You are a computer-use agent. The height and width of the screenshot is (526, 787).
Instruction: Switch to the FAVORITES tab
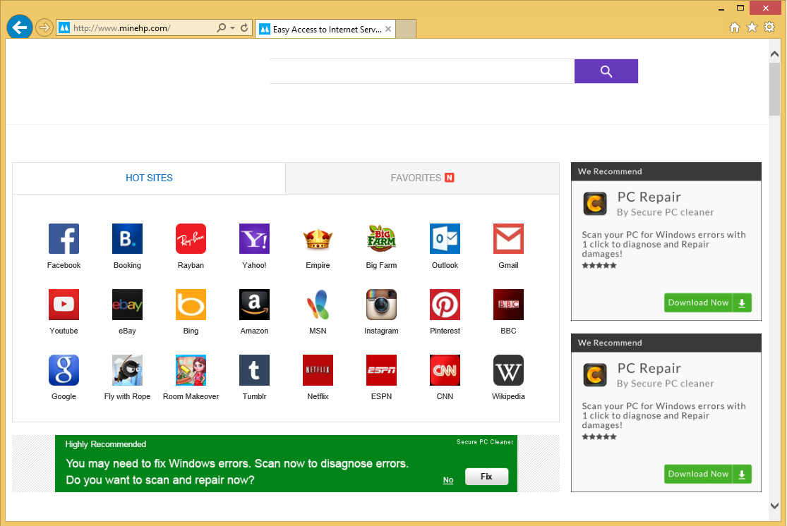(x=422, y=178)
